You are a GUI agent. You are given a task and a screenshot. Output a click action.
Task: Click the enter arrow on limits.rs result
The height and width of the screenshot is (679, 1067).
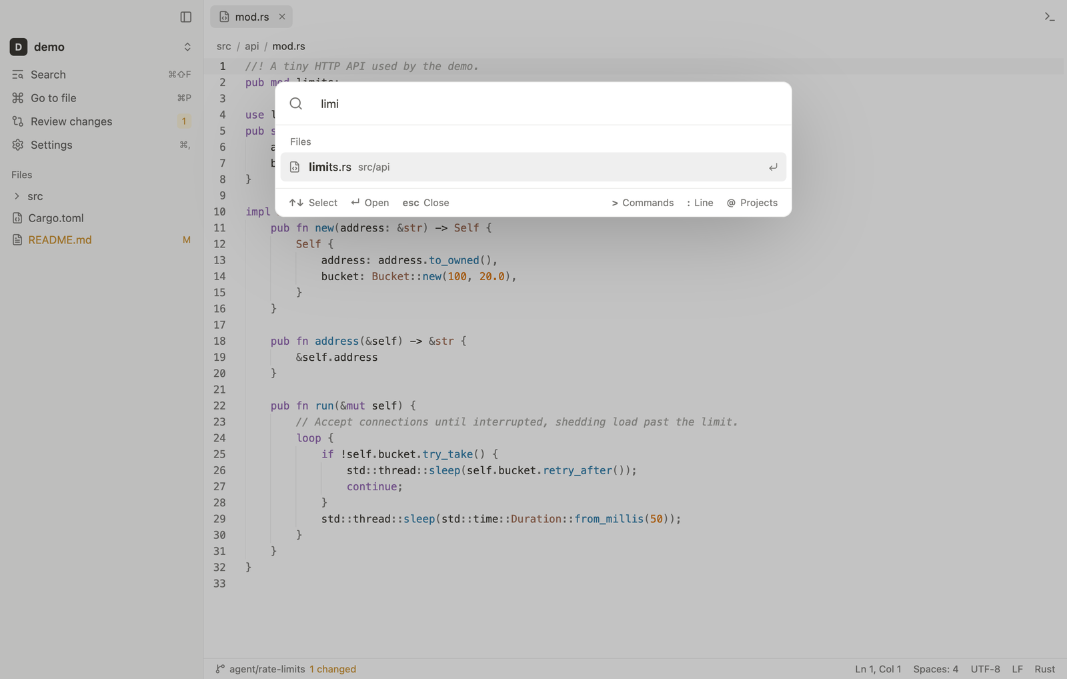773,167
